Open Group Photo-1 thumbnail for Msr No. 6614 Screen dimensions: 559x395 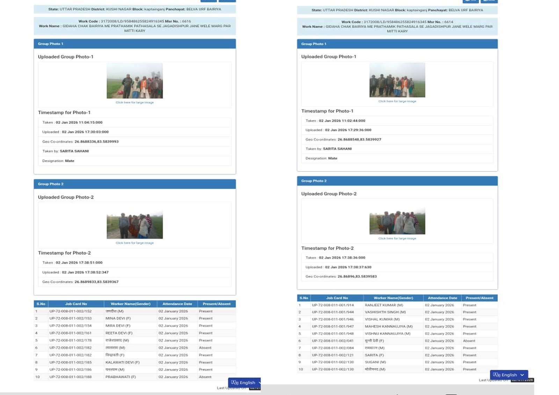[397, 80]
